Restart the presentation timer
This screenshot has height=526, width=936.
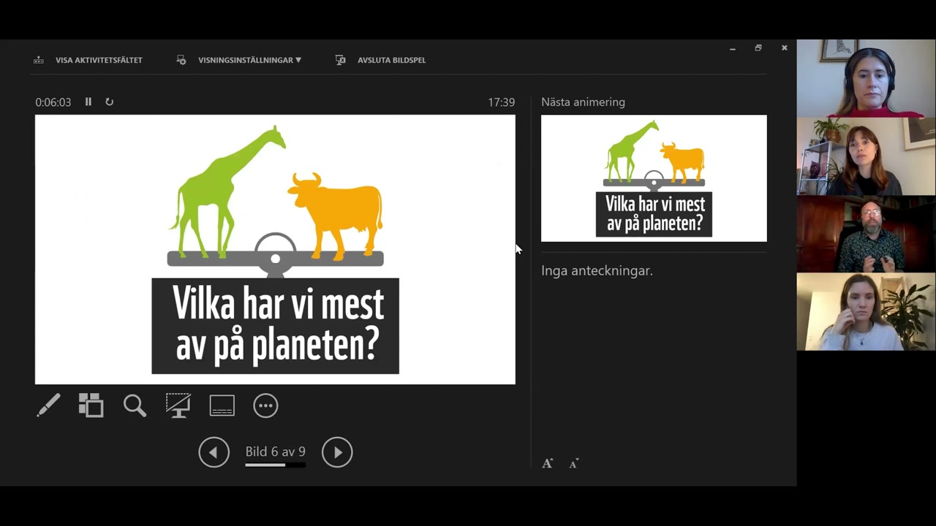click(x=110, y=102)
